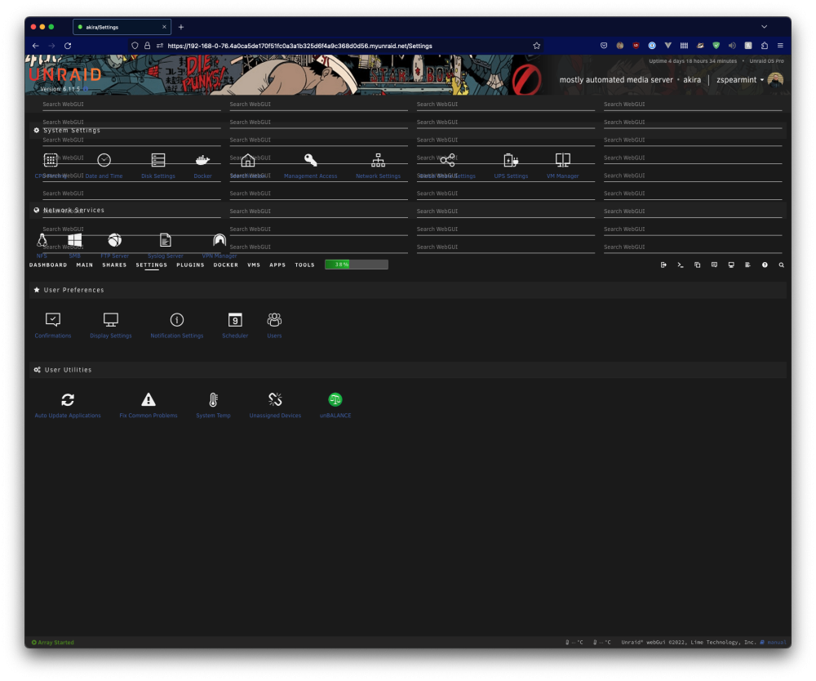Click the Uptime text in banner
The height and width of the screenshot is (681, 816).
click(693, 61)
